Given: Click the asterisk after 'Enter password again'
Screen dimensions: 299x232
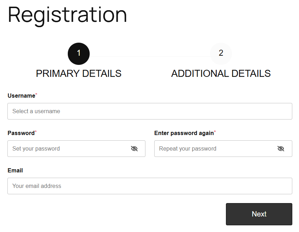Looking at the screenshot, I should point(215,132).
